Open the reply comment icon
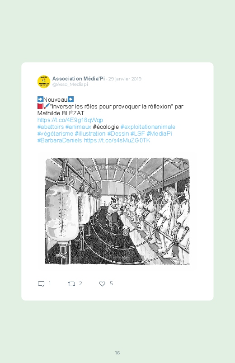Screen dimensions: 235x363 (41, 283)
